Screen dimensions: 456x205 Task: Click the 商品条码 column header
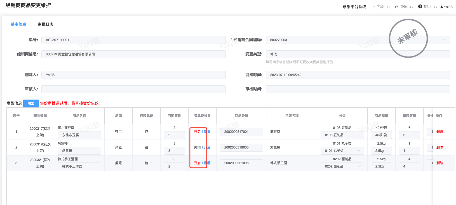[241, 116]
